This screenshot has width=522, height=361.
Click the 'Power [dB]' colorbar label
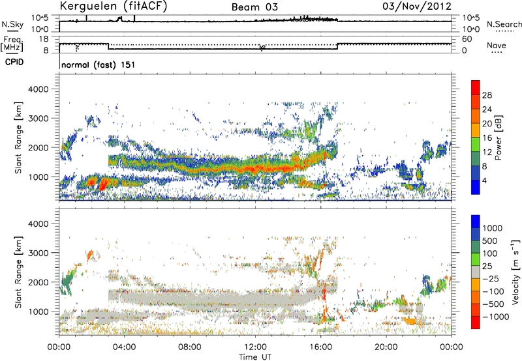click(498, 137)
